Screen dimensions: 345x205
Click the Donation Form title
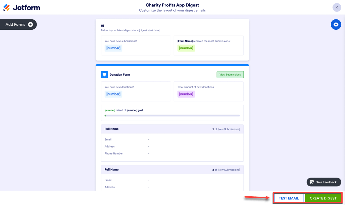(x=120, y=75)
